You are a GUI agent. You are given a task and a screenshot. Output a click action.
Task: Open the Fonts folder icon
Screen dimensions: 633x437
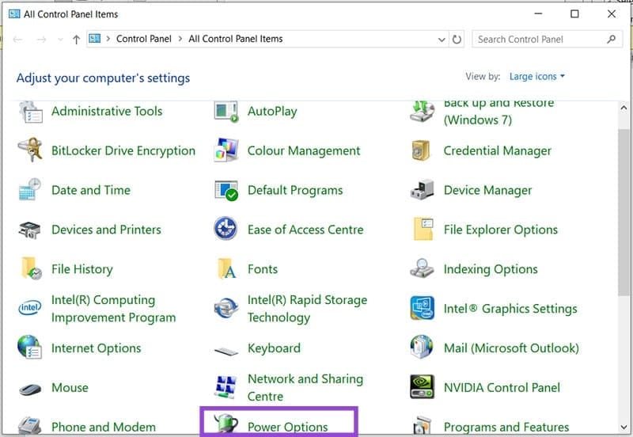coord(226,269)
